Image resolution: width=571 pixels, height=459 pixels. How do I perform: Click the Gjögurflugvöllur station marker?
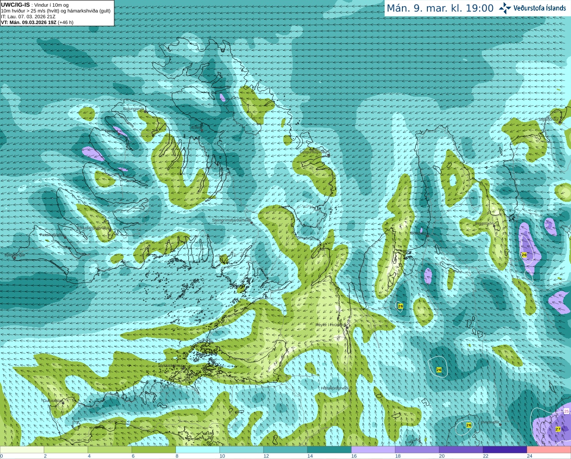pyautogui.click(x=328, y=155)
